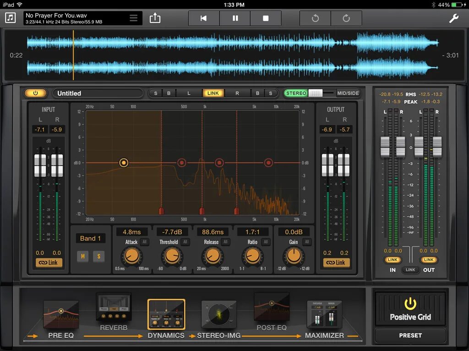Viewport: 469px width, 351px height.
Task: Mute Band 1 with M button
Action: click(x=82, y=256)
